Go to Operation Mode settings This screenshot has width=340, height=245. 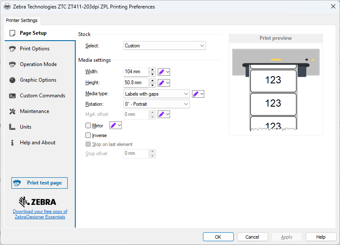(40, 64)
